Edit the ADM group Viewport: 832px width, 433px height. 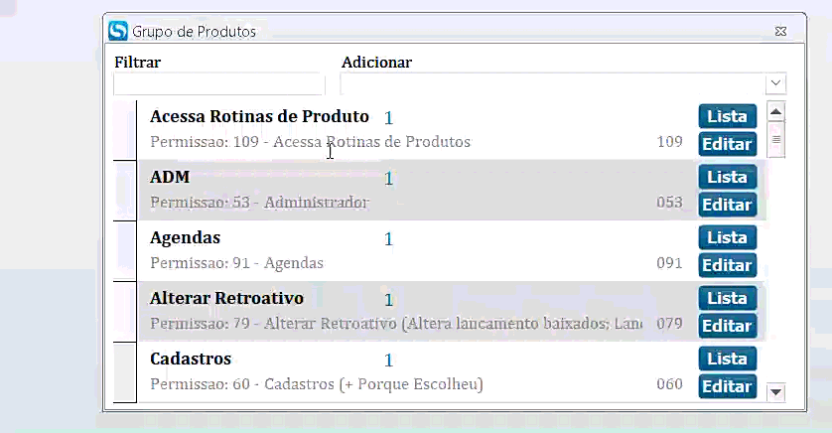pos(727,205)
